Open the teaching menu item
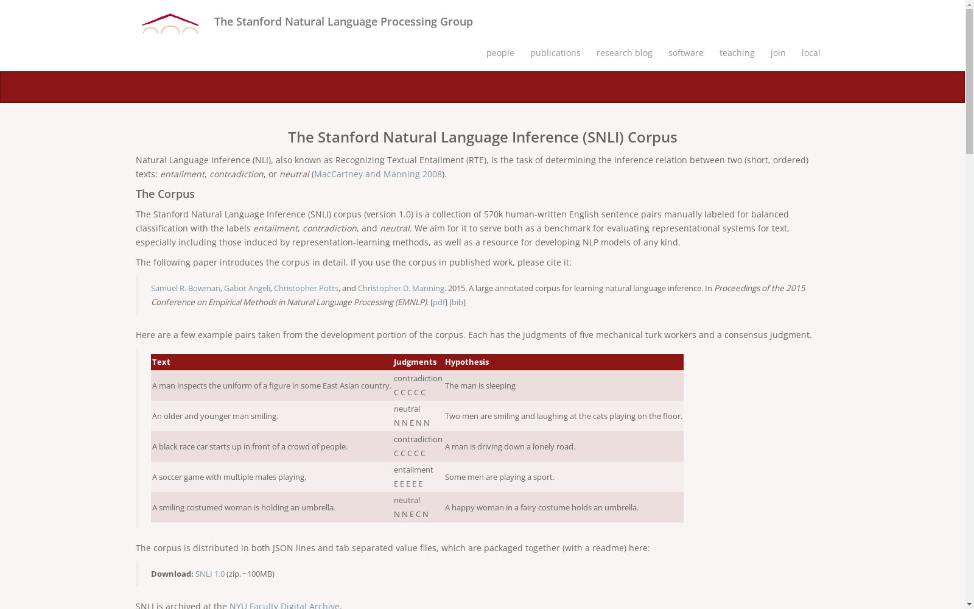Viewport: 974px width, 609px height. click(x=737, y=53)
